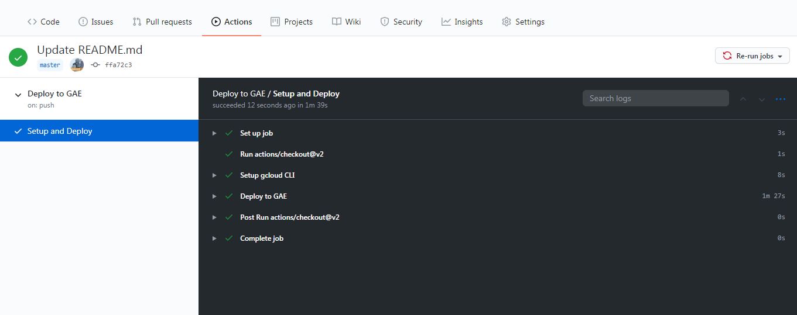Click the Update README.md title
Viewport: 797px width, 315px height.
pos(90,50)
